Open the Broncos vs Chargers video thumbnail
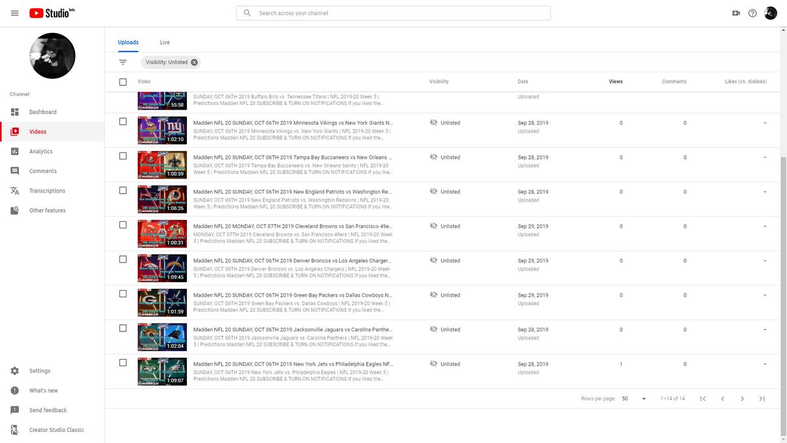 point(162,268)
